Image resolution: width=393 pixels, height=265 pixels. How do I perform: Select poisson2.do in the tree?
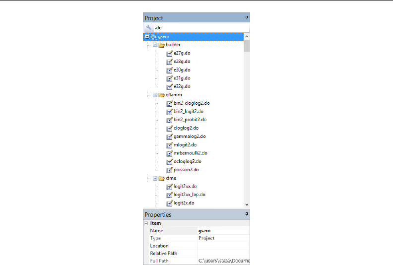click(186, 170)
